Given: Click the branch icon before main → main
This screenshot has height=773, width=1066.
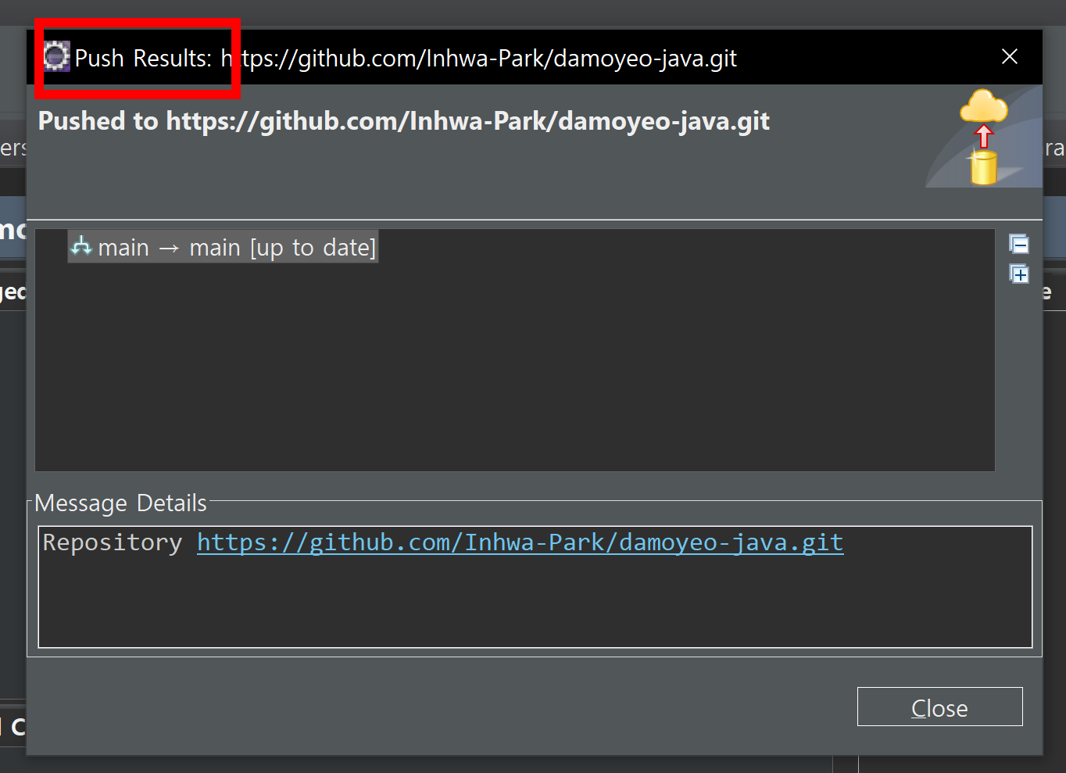Looking at the screenshot, I should [x=80, y=247].
